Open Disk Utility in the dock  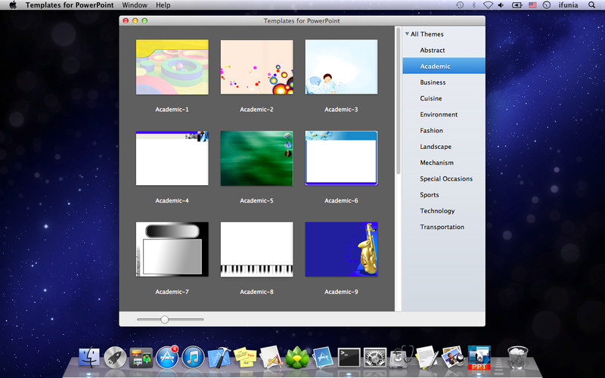pyautogui.click(x=401, y=357)
